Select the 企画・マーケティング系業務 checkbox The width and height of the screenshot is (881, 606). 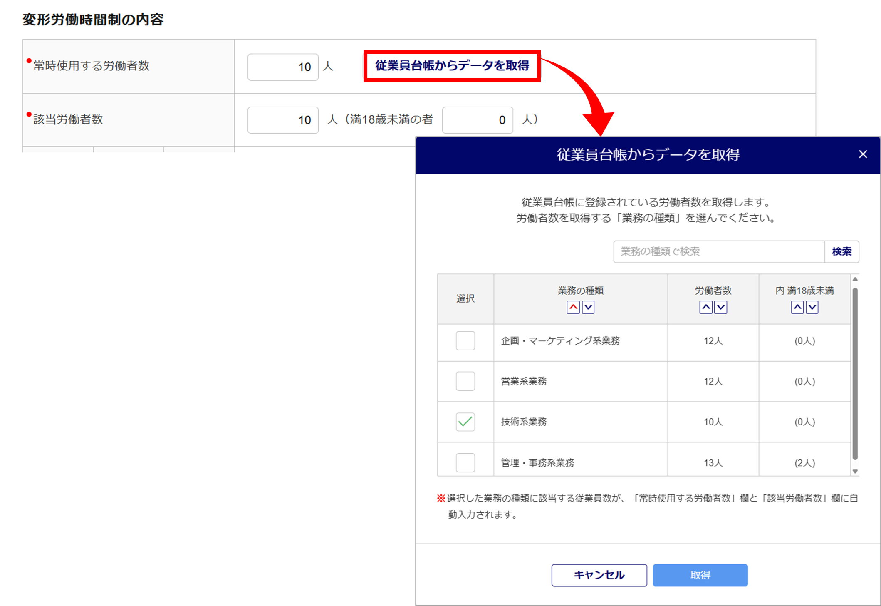coord(465,340)
